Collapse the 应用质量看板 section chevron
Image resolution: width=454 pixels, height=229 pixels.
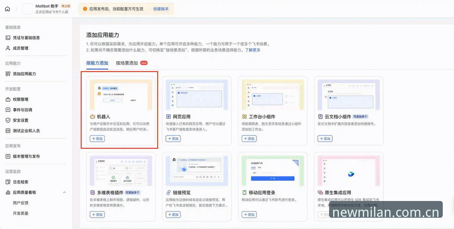pos(64,193)
